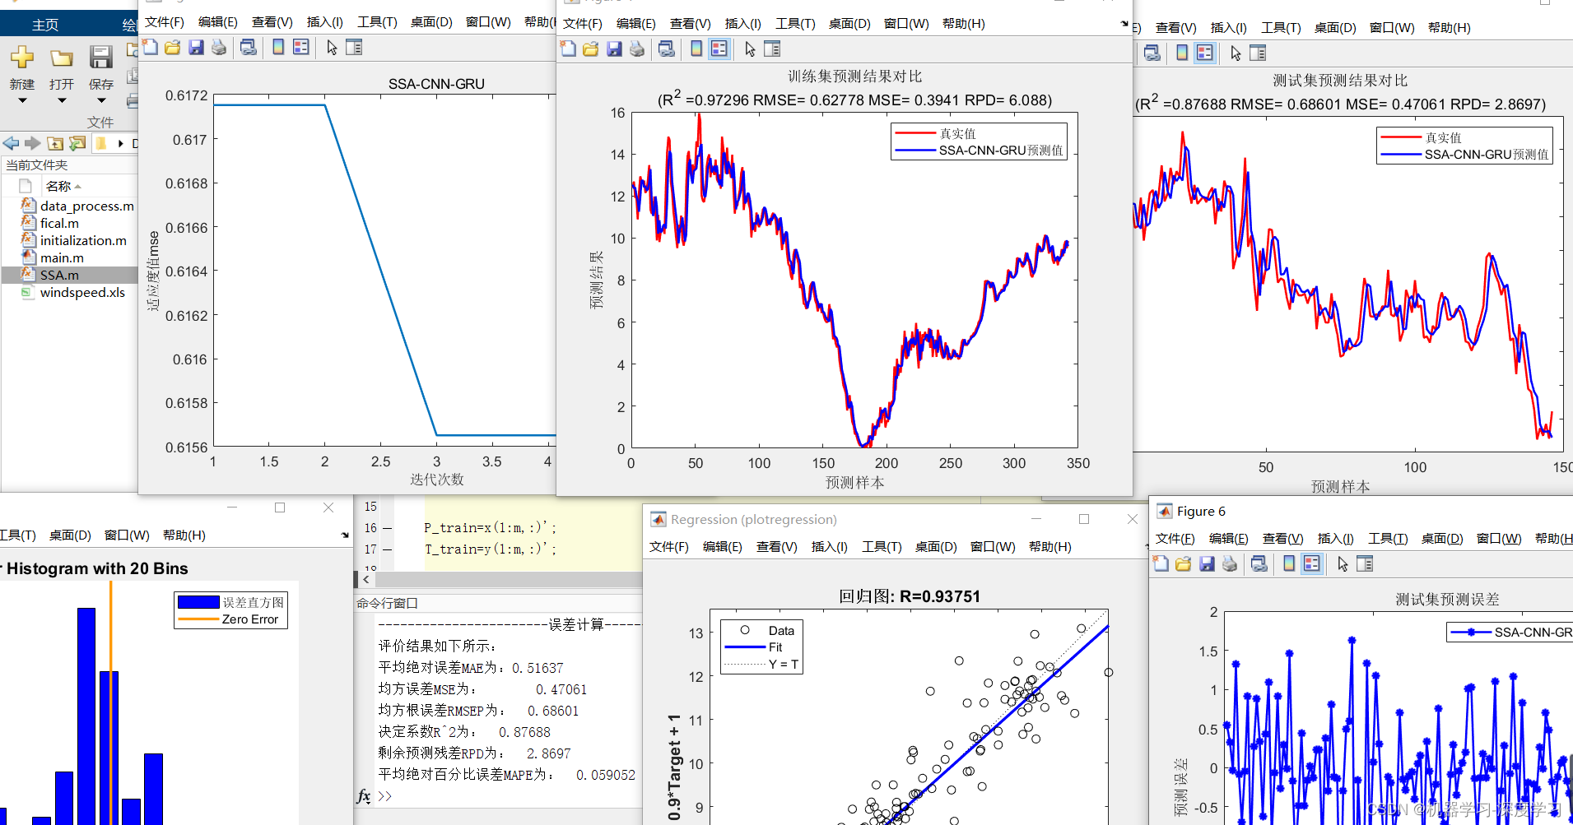
Task: Click Save icon in training-set figure toolbar
Action: [614, 49]
